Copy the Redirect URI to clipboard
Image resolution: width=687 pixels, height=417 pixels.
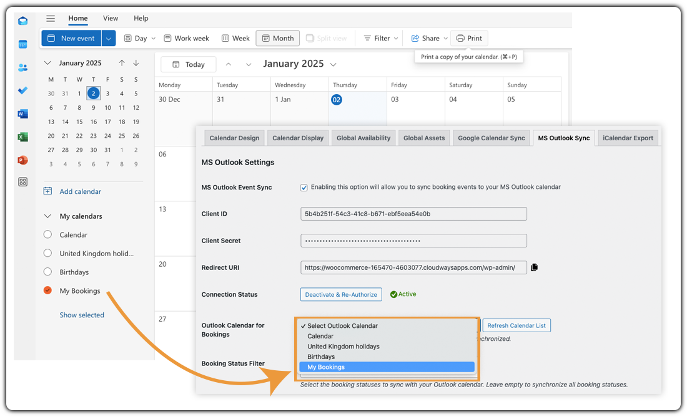(534, 267)
